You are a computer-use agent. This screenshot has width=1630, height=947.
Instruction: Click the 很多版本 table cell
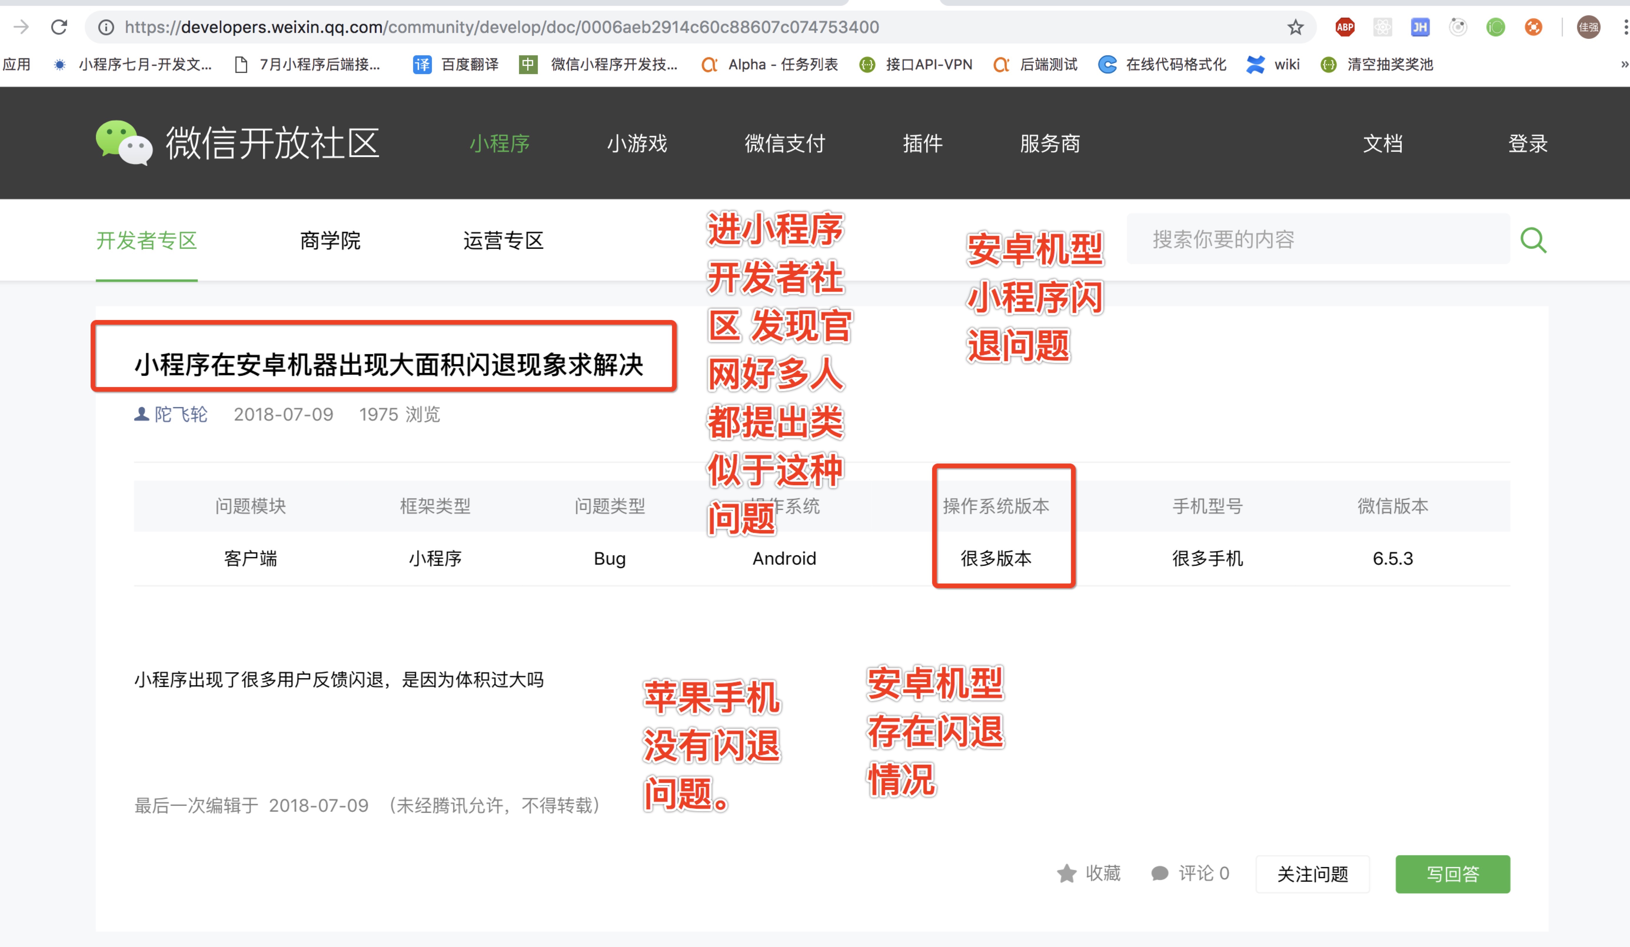[x=996, y=558]
